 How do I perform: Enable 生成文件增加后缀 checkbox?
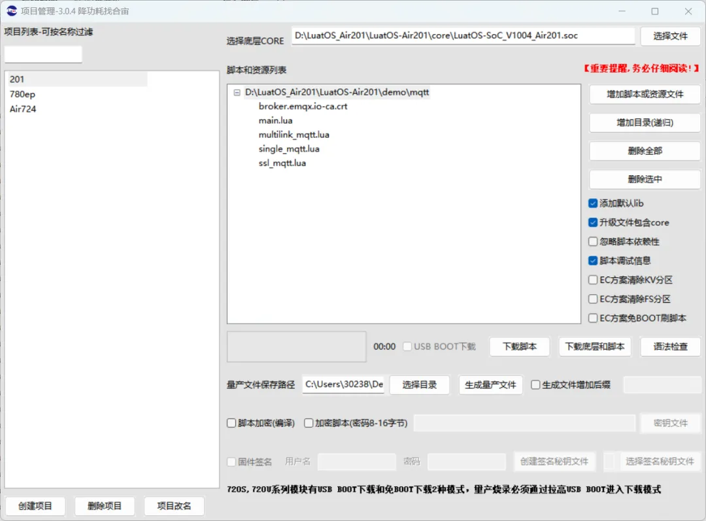[535, 384]
